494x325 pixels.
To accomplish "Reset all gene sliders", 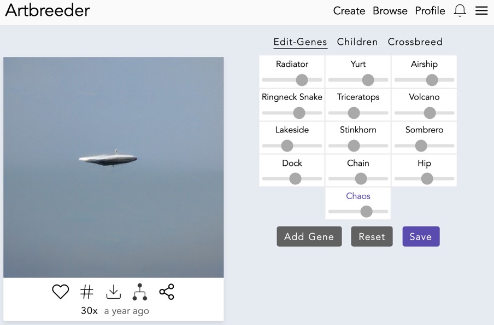I will click(372, 236).
